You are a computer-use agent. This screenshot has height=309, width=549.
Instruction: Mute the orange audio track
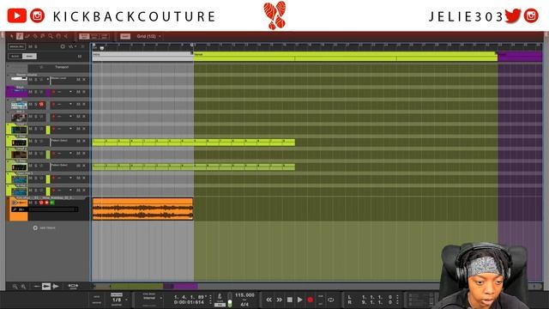(x=31, y=203)
